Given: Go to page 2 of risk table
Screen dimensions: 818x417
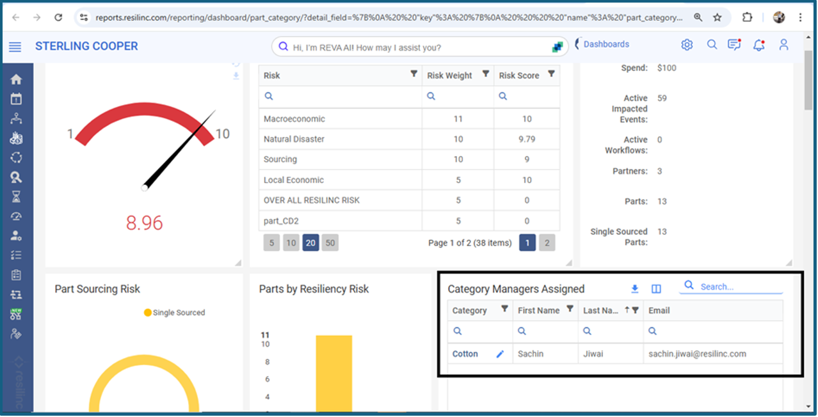Looking at the screenshot, I should tap(547, 243).
